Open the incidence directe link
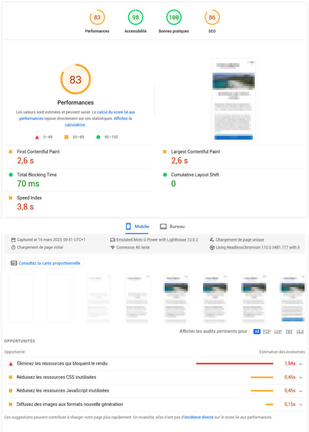This screenshot has height=432, width=309. pos(199,417)
